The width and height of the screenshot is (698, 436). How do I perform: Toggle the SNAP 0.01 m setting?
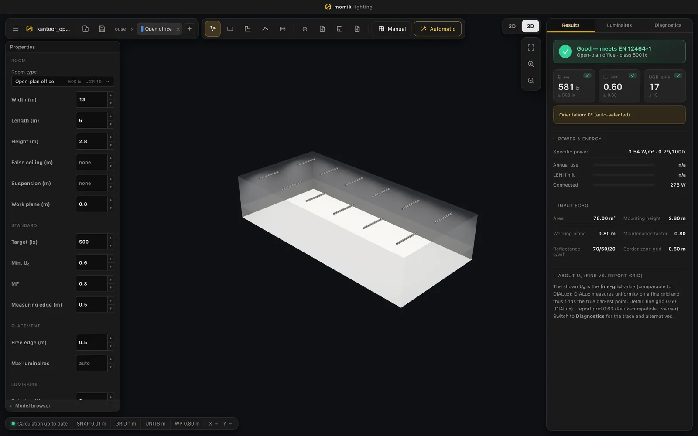[91, 424]
